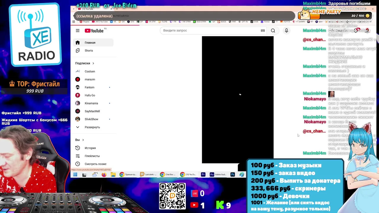
Task: Open the KICK STRM bookmark
Action: click(200, 22)
